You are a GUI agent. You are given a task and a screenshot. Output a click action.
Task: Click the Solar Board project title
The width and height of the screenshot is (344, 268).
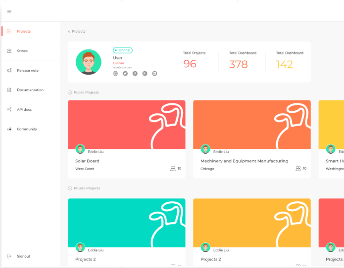(x=87, y=161)
